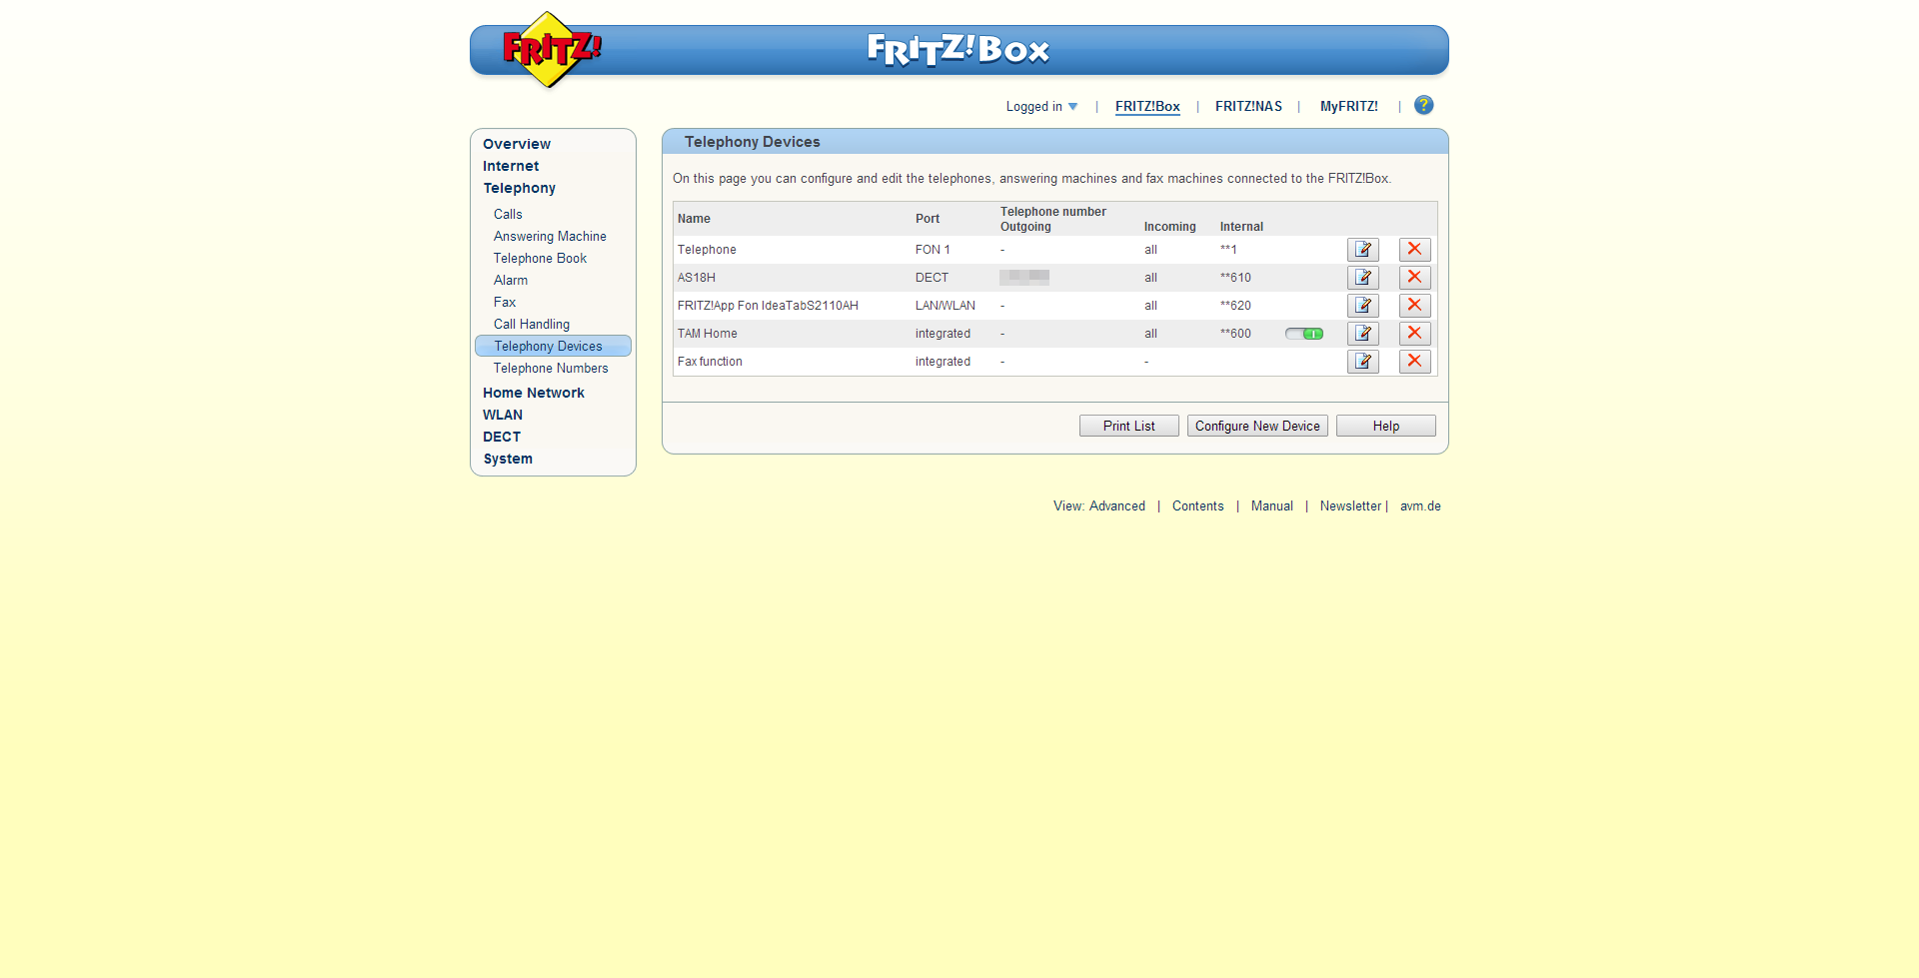The image size is (1919, 978).
Task: Click the AS18H device name
Action: 697,278
